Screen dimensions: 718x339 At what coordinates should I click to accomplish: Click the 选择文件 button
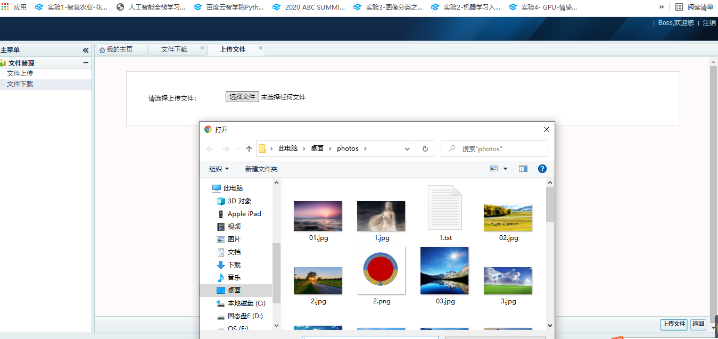pyautogui.click(x=242, y=97)
